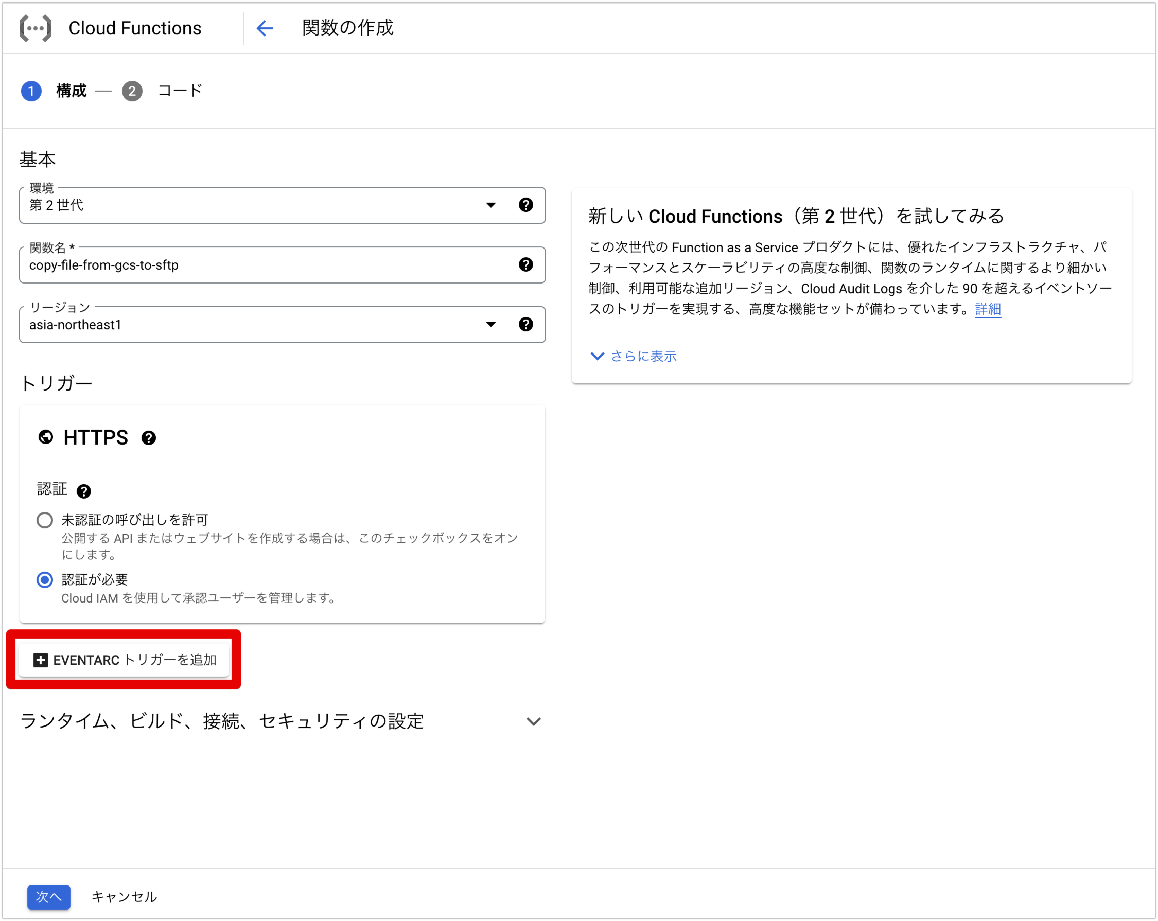Open help icon for the 関数名 field

click(526, 264)
